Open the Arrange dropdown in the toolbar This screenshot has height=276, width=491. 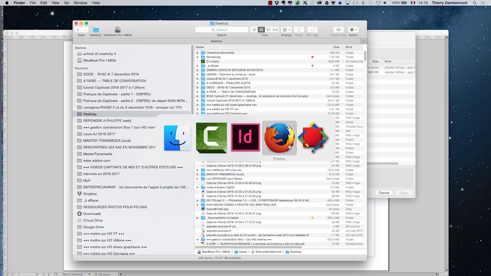[x=286, y=30]
